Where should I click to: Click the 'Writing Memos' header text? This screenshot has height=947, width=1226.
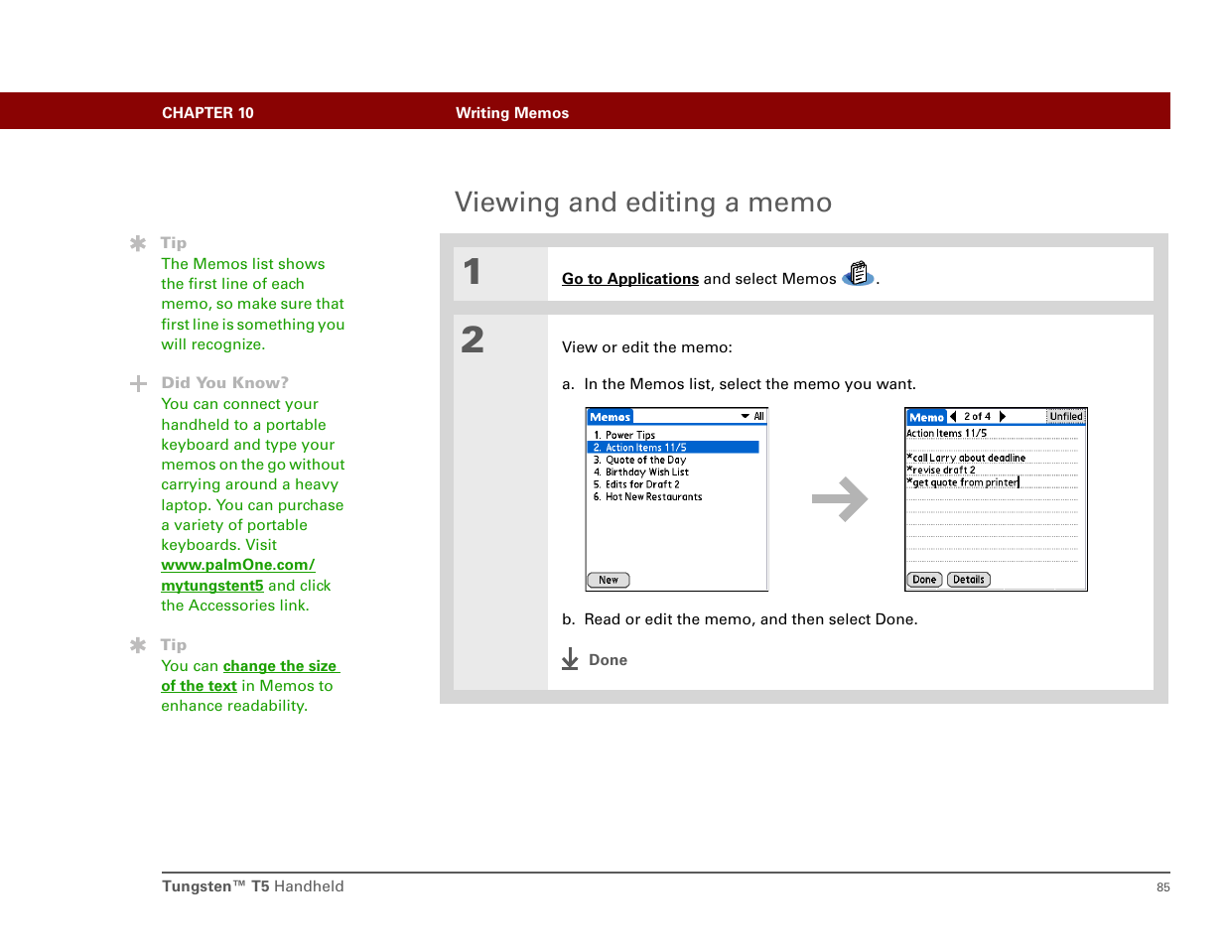pyautogui.click(x=512, y=113)
